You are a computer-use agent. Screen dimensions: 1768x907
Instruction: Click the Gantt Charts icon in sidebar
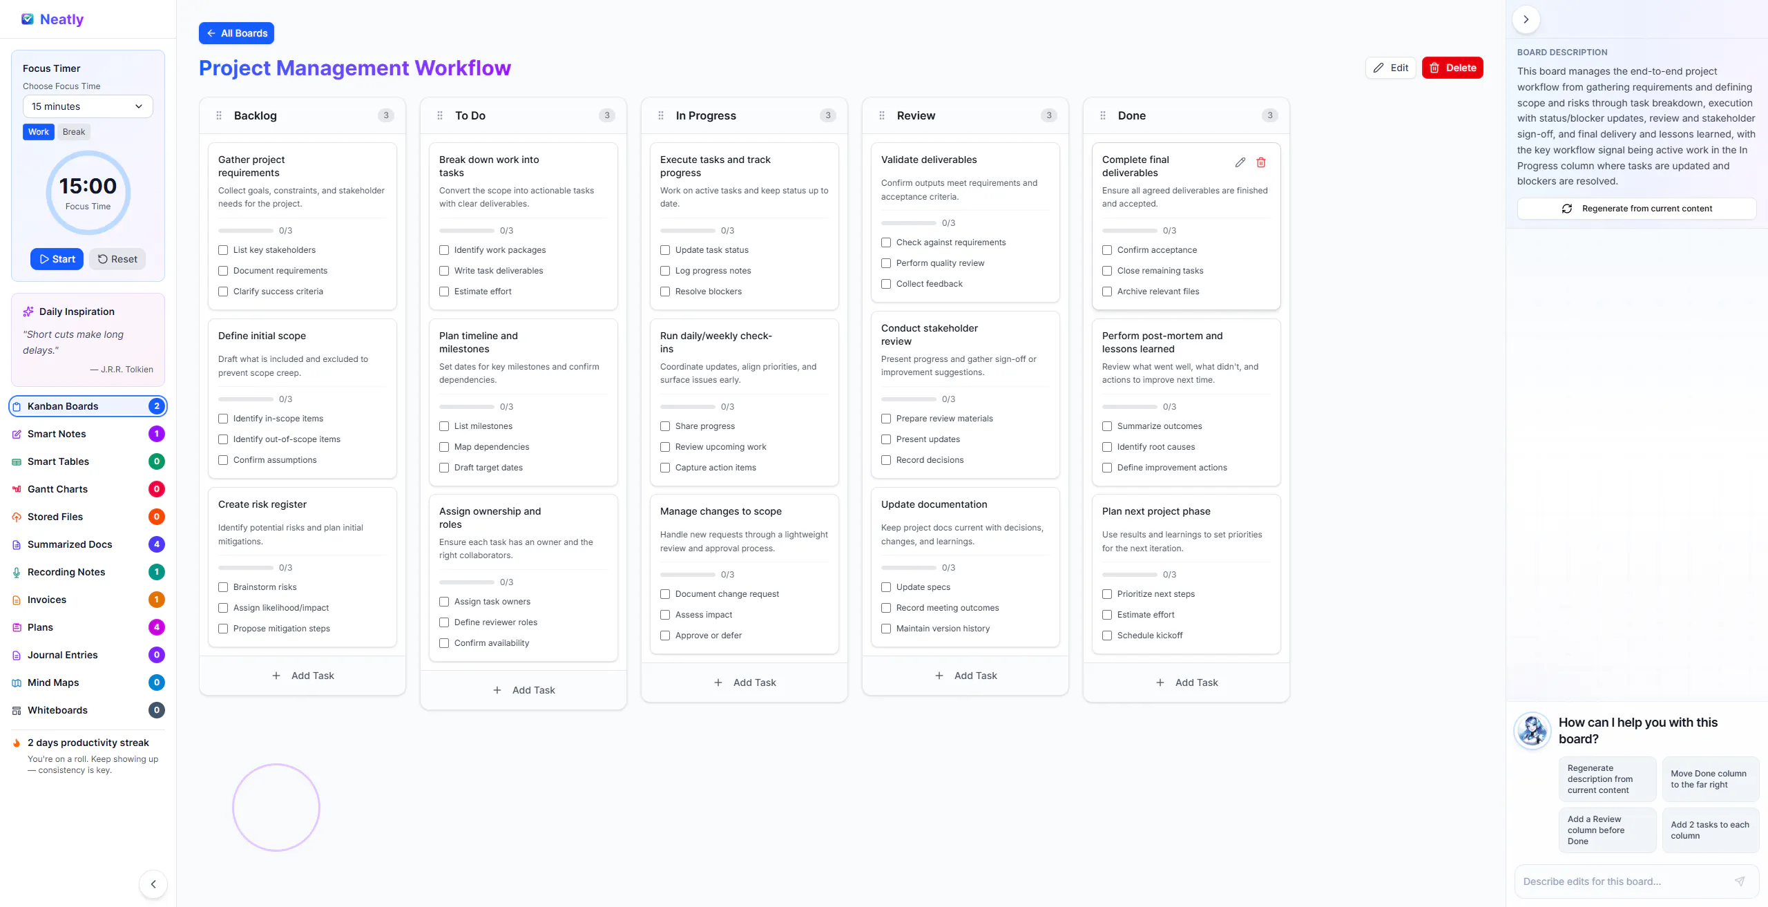17,489
